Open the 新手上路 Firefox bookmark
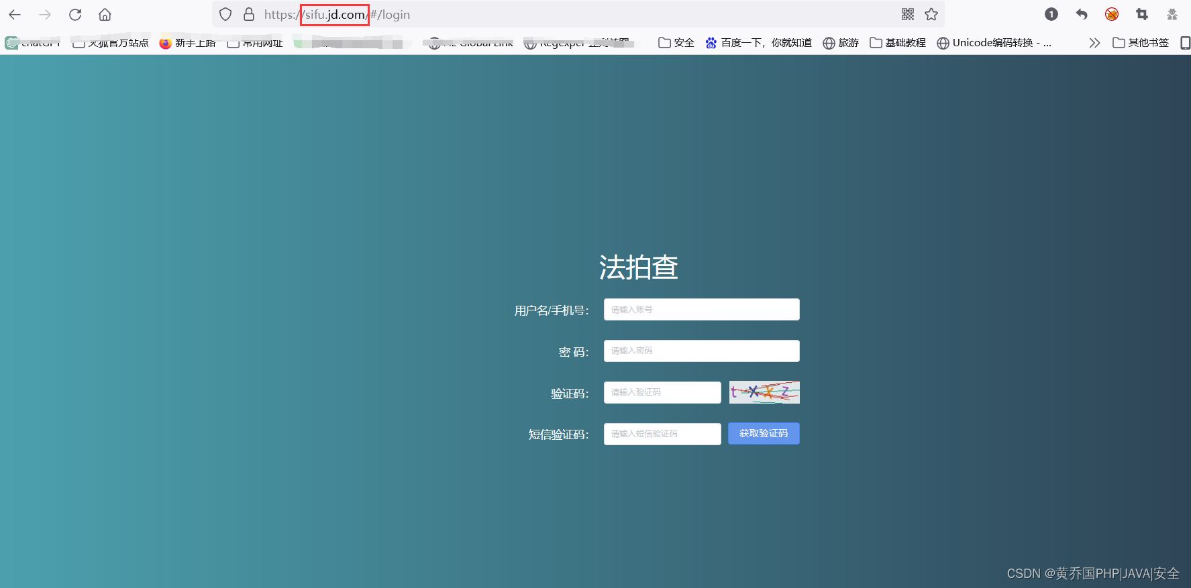The height and width of the screenshot is (588, 1191). point(187,43)
